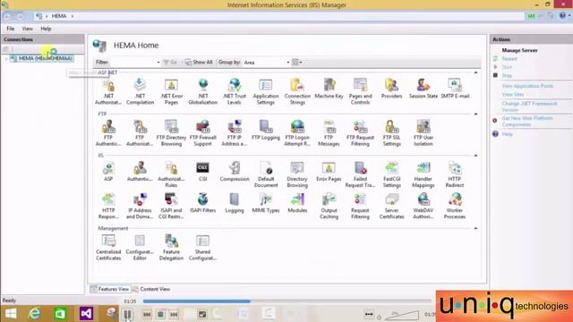The height and width of the screenshot is (322, 573).
Task: Open FastCGI Settings feature
Action: tap(391, 174)
